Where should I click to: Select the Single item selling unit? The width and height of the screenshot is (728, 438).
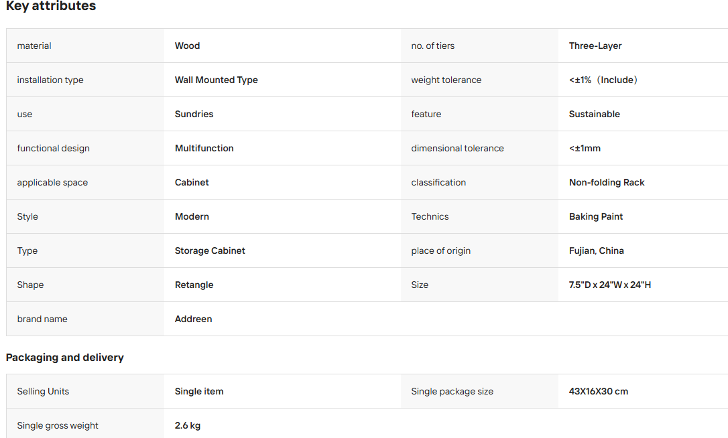coord(198,392)
